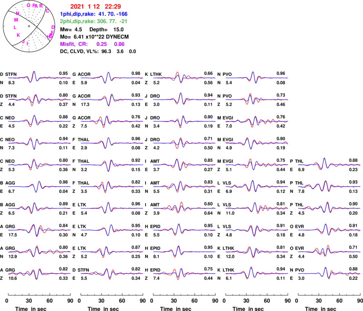Click the waveform trace for GRG E
Screen dimensions: 363x311
(39, 230)
